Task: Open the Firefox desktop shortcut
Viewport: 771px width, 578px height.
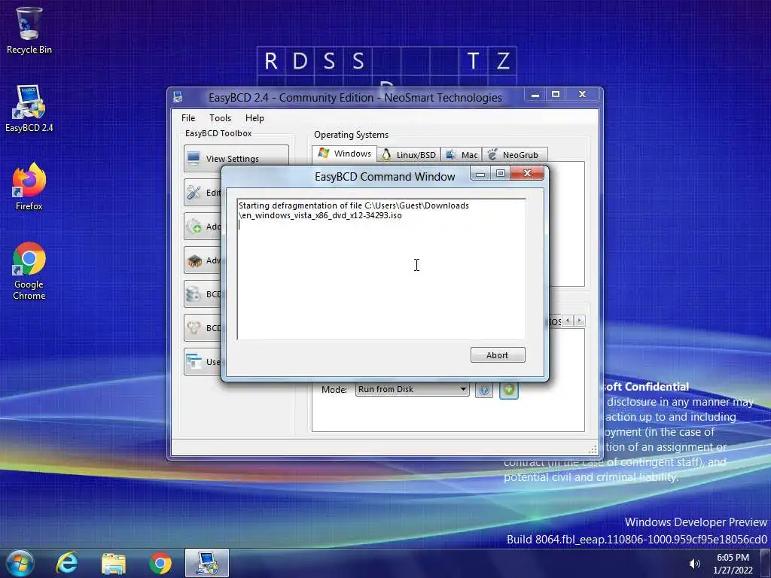Action: coord(29,187)
